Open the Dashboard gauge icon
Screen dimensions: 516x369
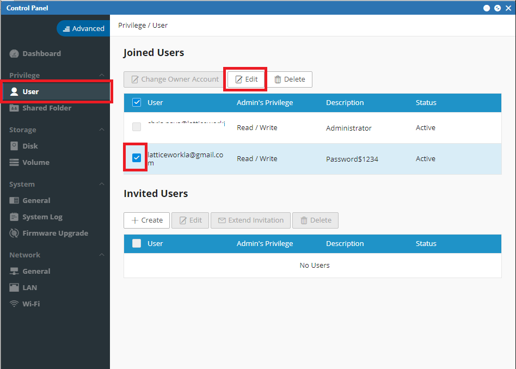[x=14, y=54]
